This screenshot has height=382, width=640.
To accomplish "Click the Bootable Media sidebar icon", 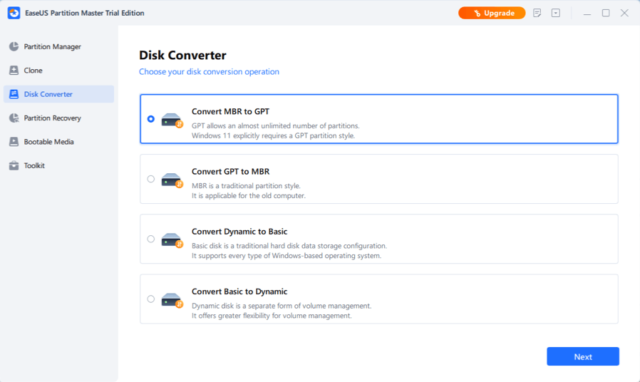I will pos(14,142).
